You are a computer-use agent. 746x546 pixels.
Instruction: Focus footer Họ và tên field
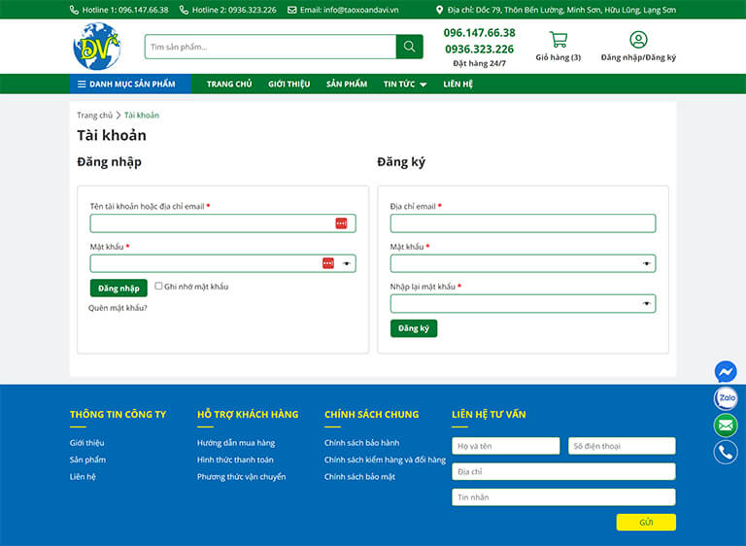tap(506, 446)
